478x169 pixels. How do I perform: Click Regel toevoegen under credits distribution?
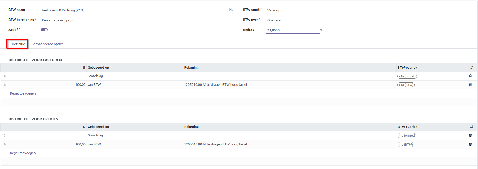(23, 153)
